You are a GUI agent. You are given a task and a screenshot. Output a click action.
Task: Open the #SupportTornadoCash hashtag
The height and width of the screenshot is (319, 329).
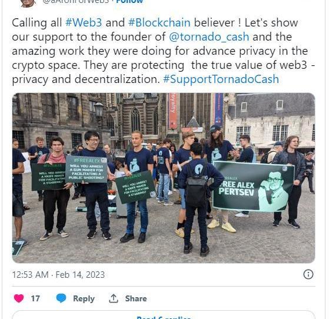point(221,79)
